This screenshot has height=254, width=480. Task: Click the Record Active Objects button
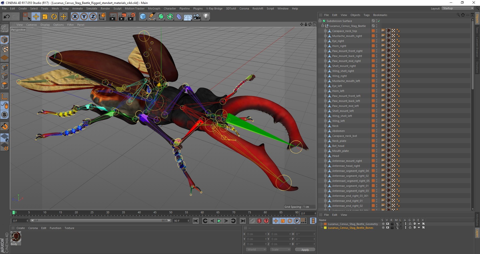[x=252, y=221]
